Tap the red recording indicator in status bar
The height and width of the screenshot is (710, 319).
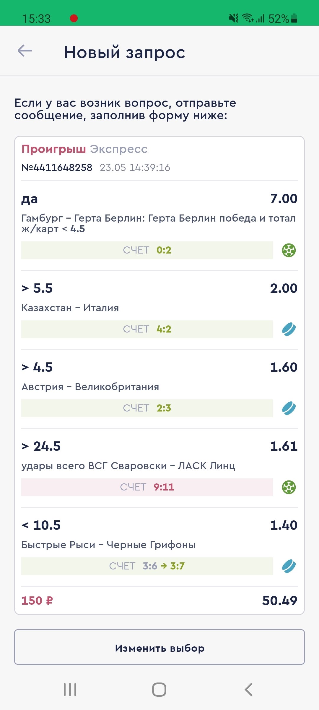(x=74, y=18)
